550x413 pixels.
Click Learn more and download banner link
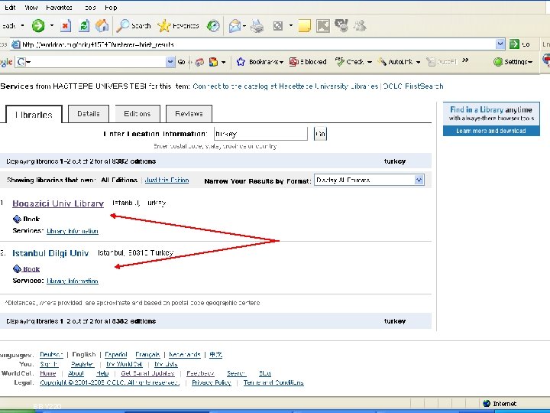tap(491, 131)
